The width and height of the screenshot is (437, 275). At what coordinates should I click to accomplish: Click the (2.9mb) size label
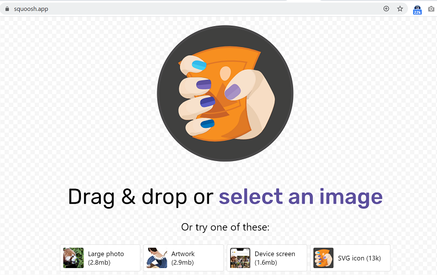click(x=182, y=262)
